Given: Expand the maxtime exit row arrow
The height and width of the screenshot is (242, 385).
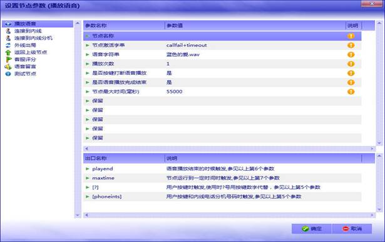Looking at the screenshot, I should tap(88, 178).
